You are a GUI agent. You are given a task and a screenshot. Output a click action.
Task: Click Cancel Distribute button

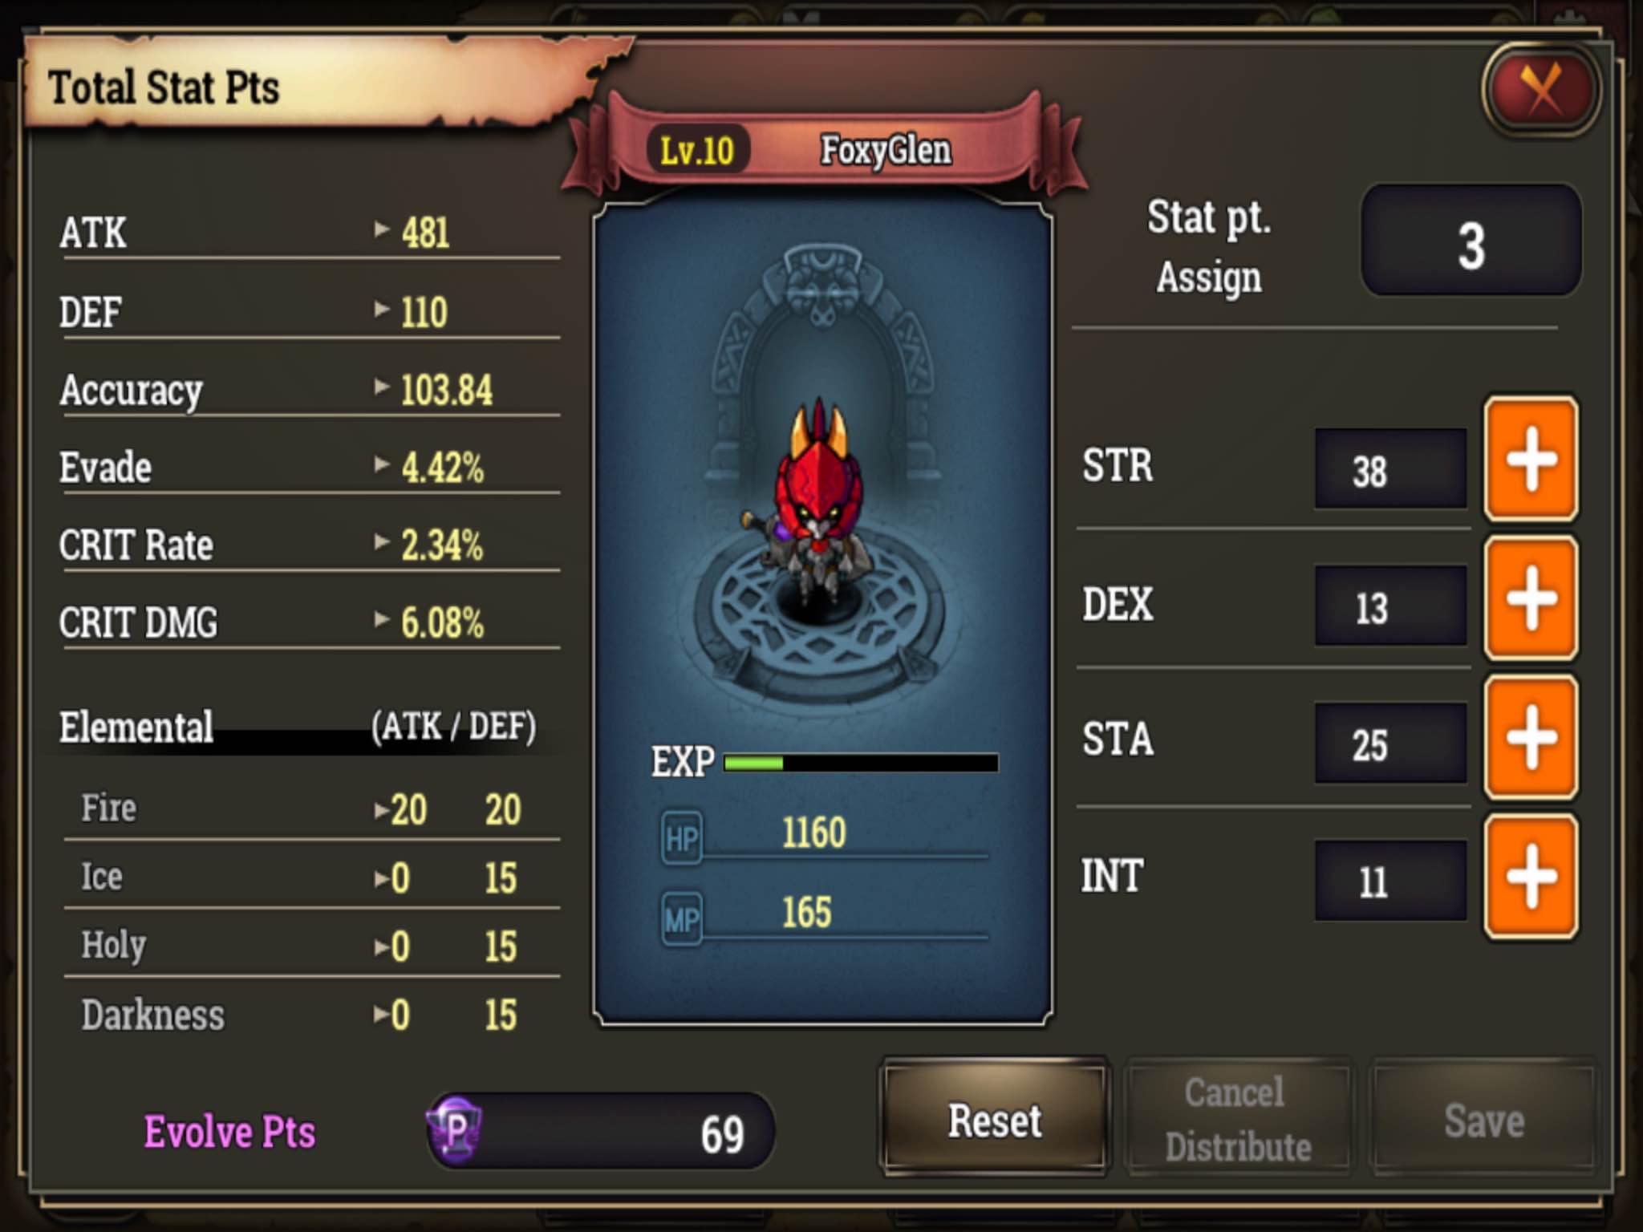coord(1238,1118)
